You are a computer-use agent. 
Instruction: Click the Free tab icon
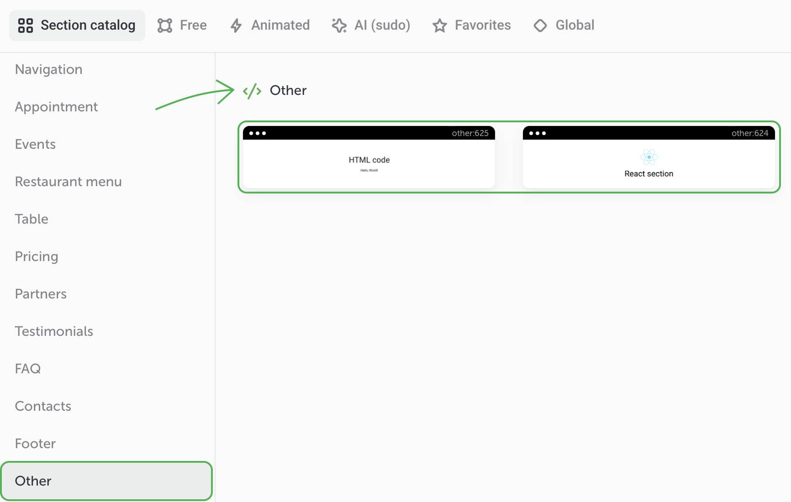click(165, 26)
